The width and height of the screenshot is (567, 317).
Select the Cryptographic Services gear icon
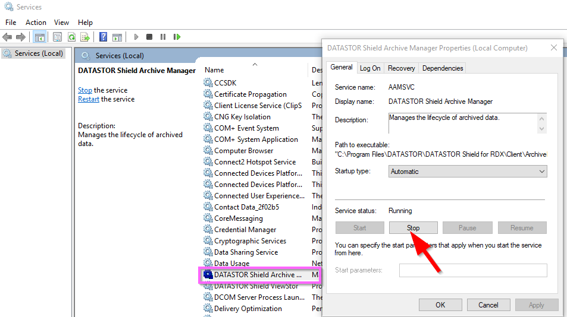click(208, 240)
